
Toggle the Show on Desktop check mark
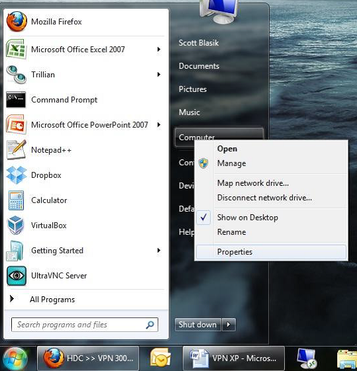[x=204, y=217]
